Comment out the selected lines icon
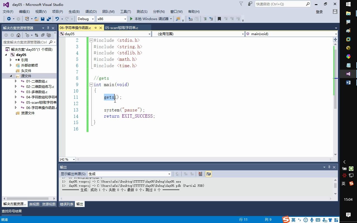Viewport: 357px width, 223px height. click(x=205, y=19)
